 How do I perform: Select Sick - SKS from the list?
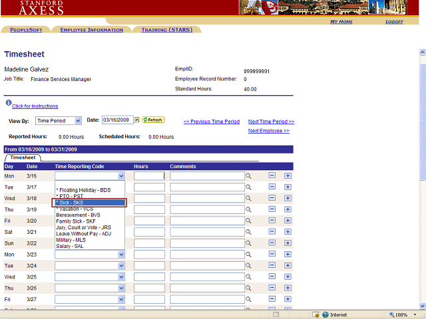pyautogui.click(x=89, y=203)
